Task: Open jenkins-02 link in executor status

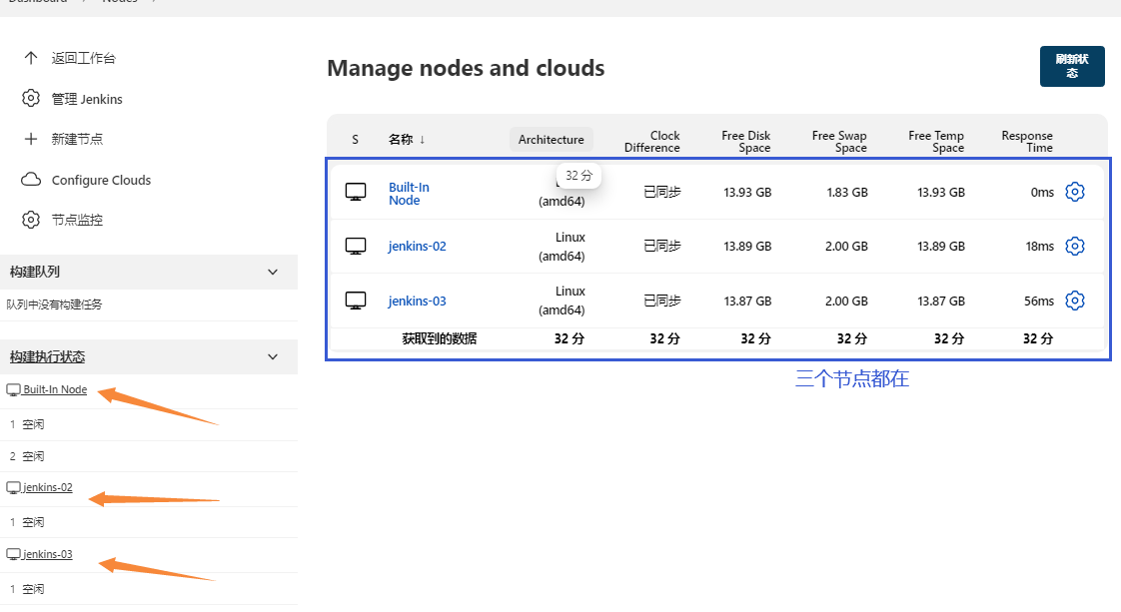Action: (47, 487)
